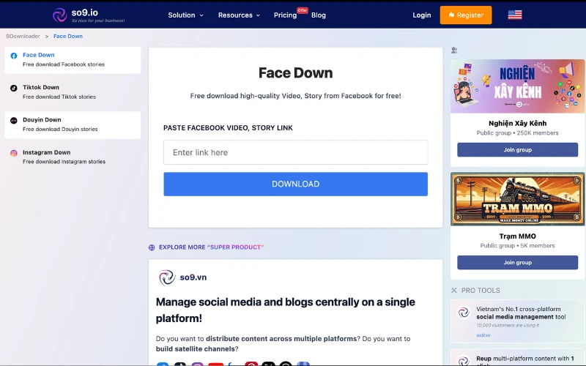Screen dimensions: 586x366
Task: Open the Blog page
Action: click(x=319, y=15)
